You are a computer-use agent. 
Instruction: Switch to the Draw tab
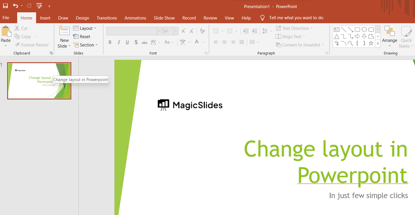click(63, 18)
